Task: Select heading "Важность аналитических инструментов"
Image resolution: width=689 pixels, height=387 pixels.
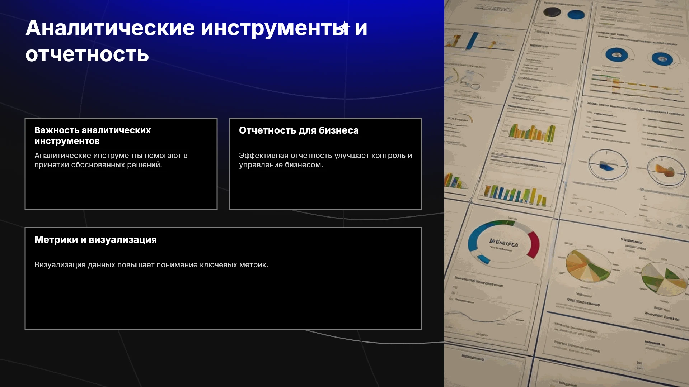Action: click(x=93, y=135)
